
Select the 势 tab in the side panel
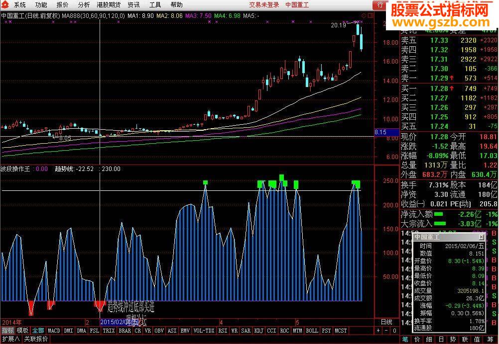click(x=453, y=340)
